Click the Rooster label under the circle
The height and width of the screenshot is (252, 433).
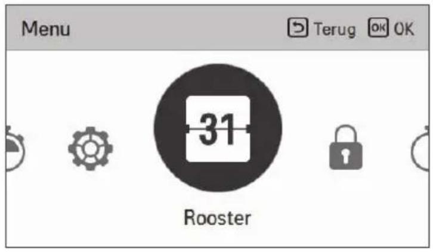[x=217, y=218]
